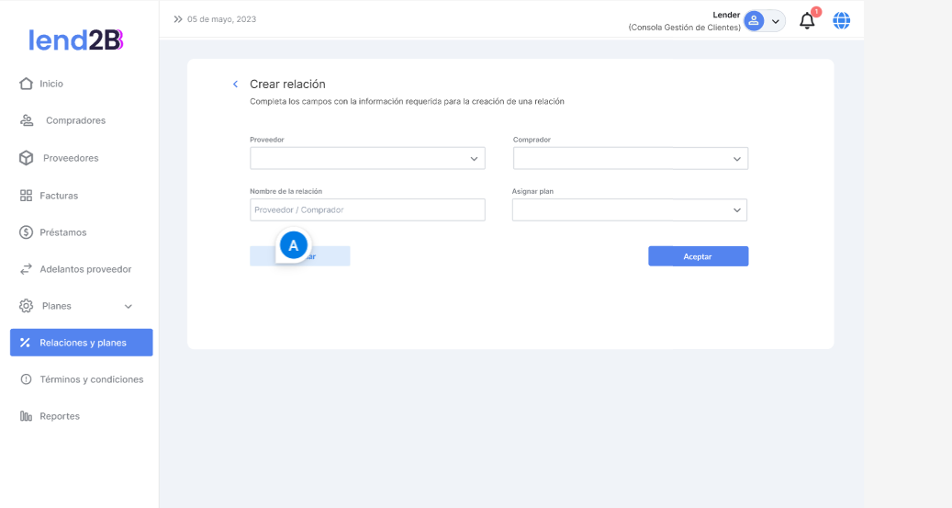
Task: Open the Proveedor dropdown
Action: point(367,159)
